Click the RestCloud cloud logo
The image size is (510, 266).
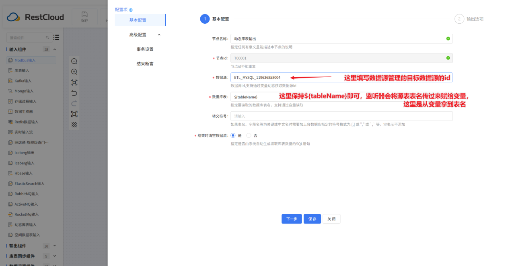click(13, 17)
